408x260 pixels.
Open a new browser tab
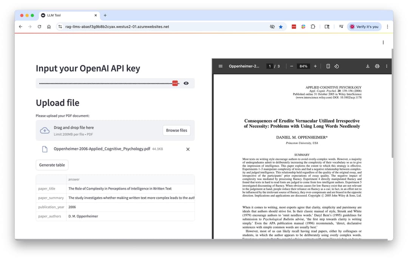105,16
